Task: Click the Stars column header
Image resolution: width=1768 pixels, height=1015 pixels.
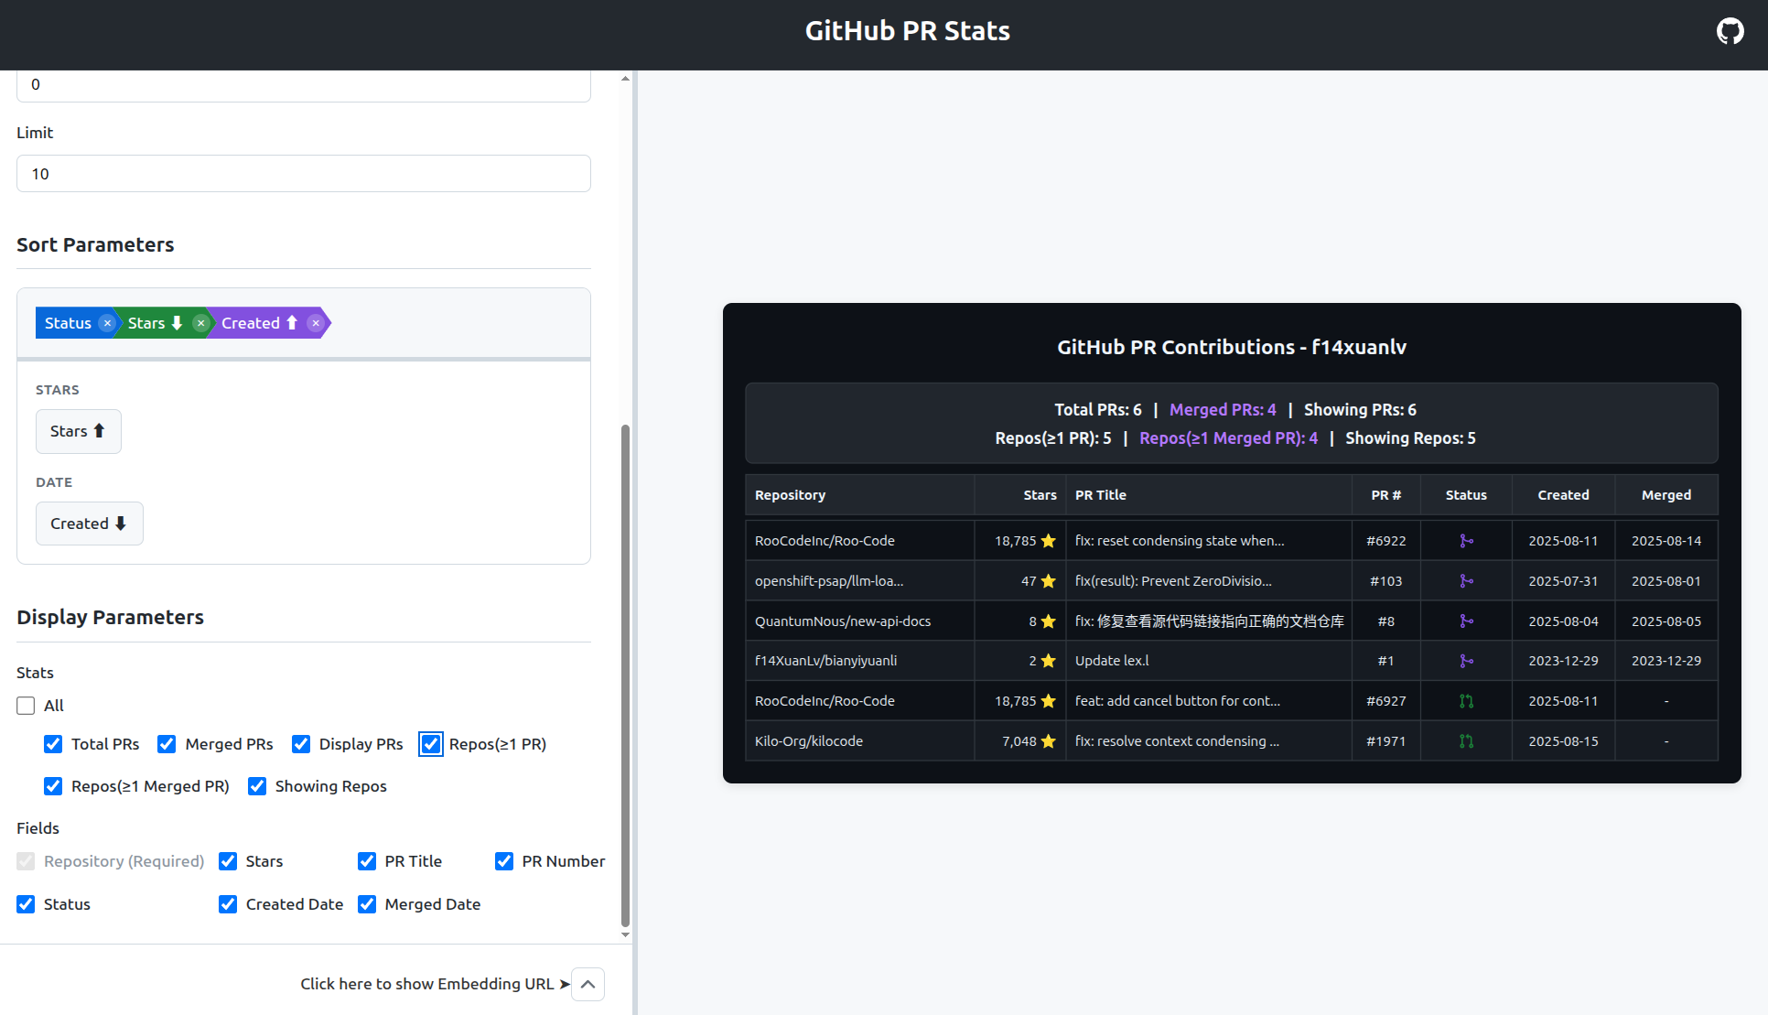Action: 1019,495
